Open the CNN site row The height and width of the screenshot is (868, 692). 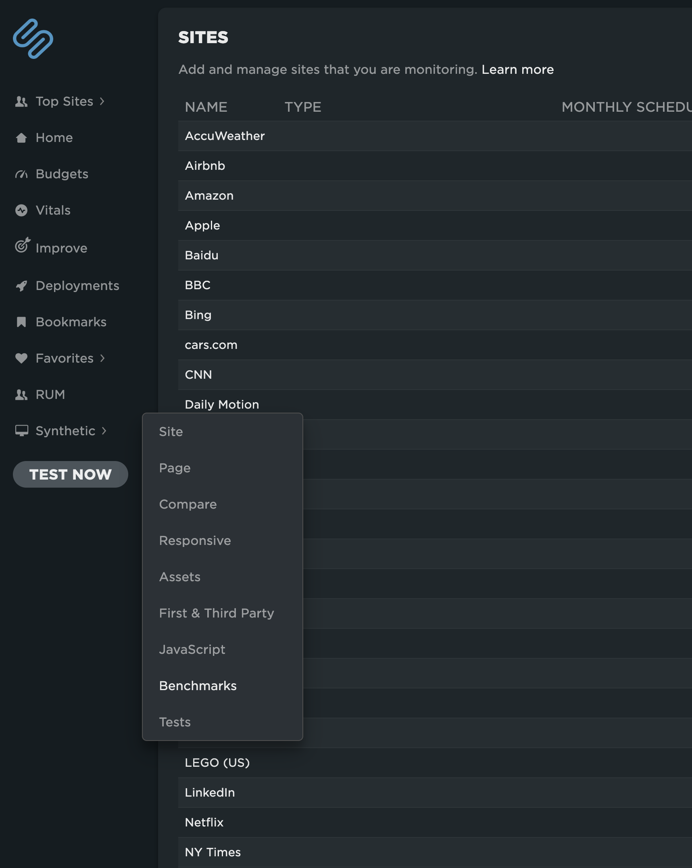pyautogui.click(x=435, y=375)
